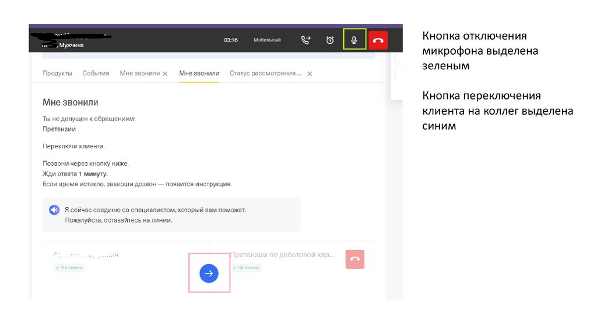Image resolution: width=597 pixels, height=334 pixels.
Task: Click the Мобильный label in call bar
Action: tap(267, 40)
